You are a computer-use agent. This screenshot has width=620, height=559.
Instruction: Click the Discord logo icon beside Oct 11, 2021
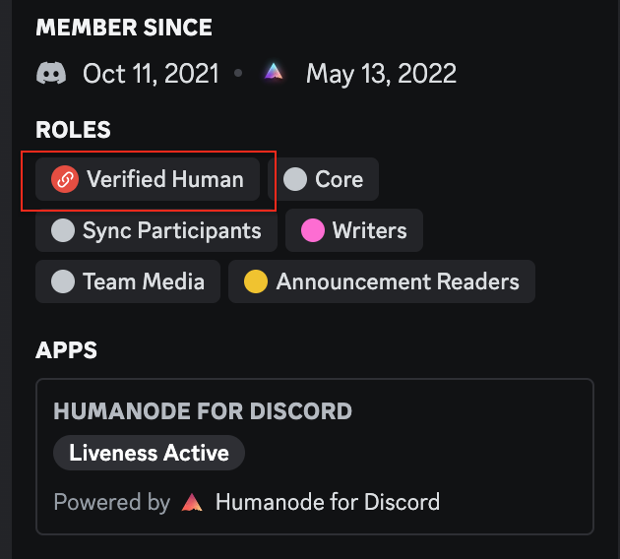(x=51, y=73)
